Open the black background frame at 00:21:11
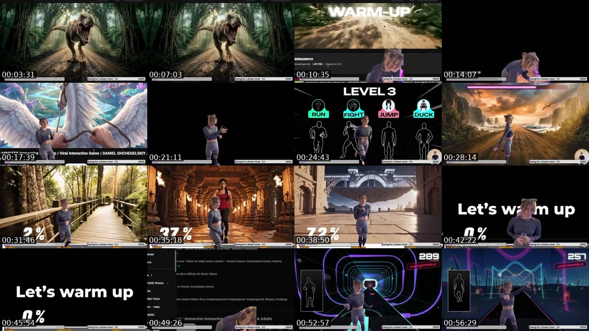The width and height of the screenshot is (589, 331). tap(221, 124)
